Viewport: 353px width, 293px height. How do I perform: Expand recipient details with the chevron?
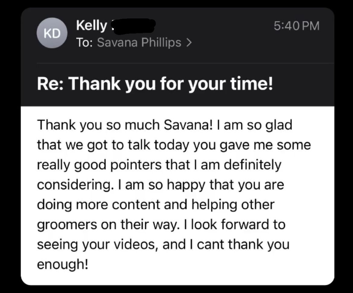[189, 42]
